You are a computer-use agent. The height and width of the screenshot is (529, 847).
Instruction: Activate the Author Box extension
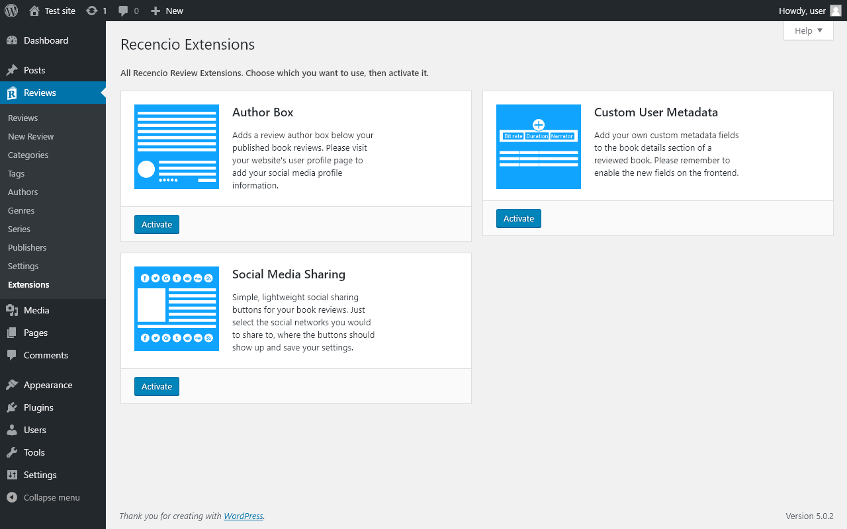(x=157, y=225)
